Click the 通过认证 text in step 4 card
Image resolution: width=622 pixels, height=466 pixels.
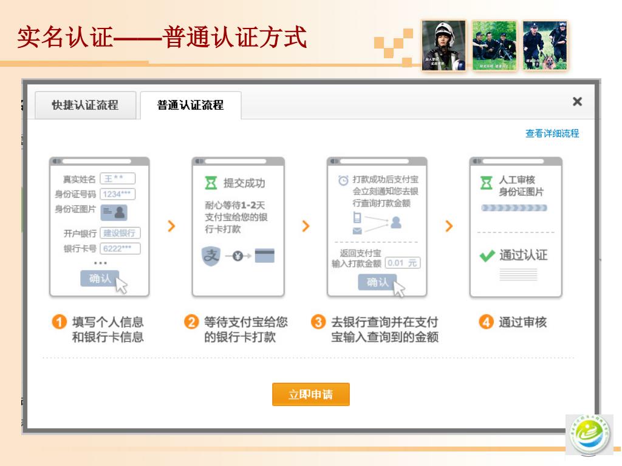click(x=524, y=255)
